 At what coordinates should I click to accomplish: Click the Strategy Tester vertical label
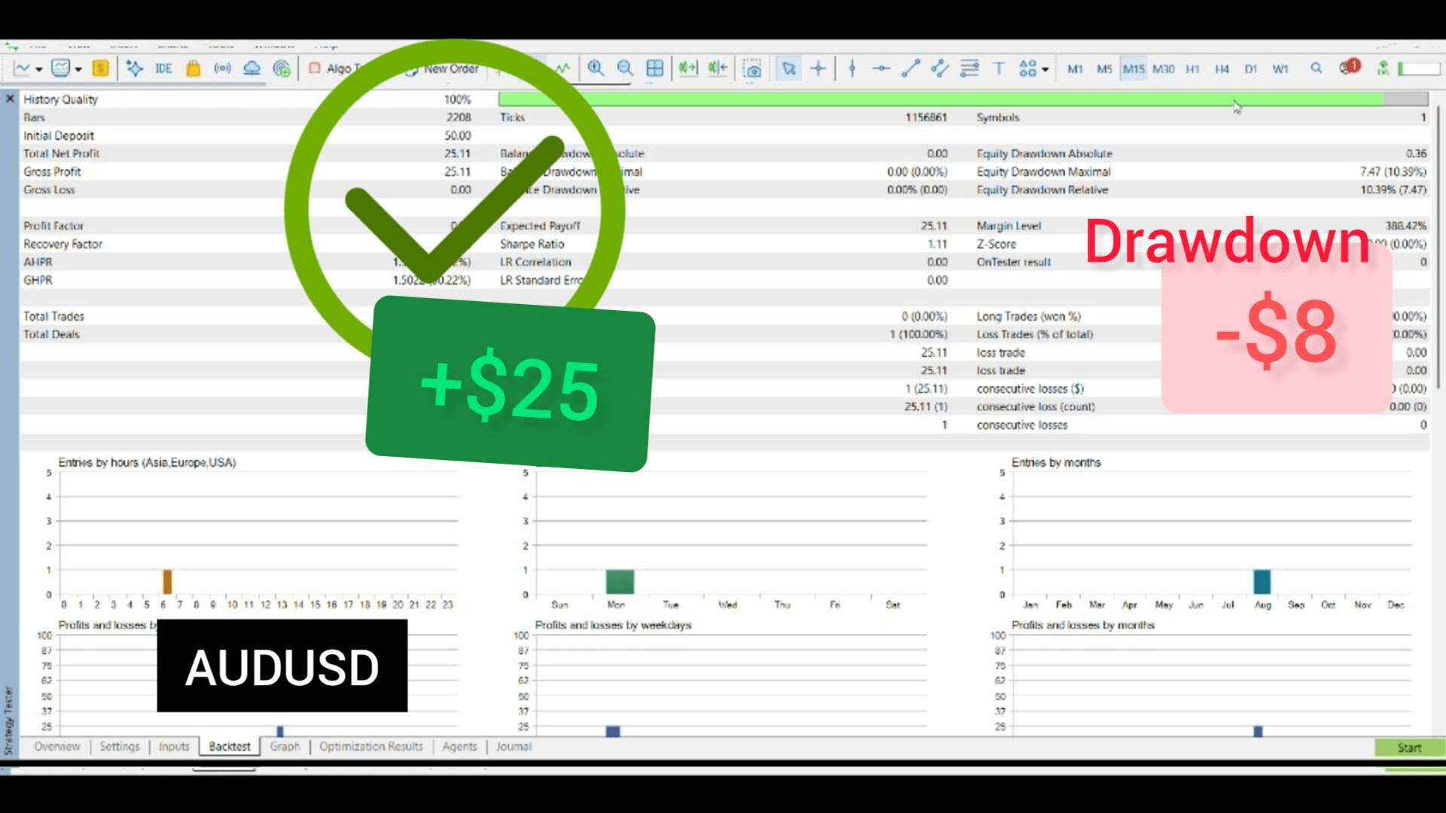point(9,720)
